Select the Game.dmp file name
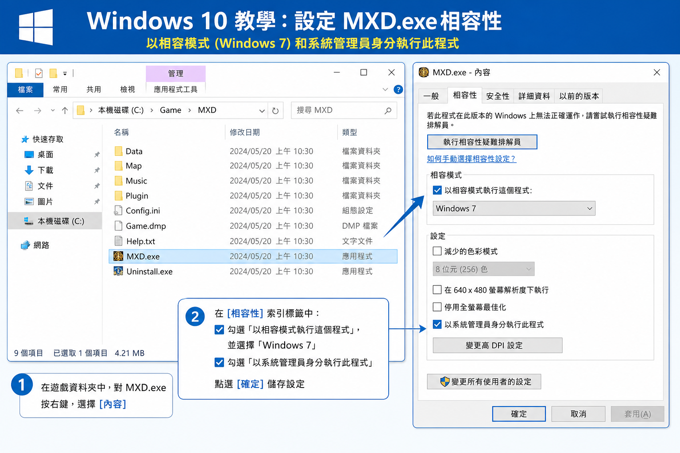This screenshot has height=453, width=680. tap(146, 226)
